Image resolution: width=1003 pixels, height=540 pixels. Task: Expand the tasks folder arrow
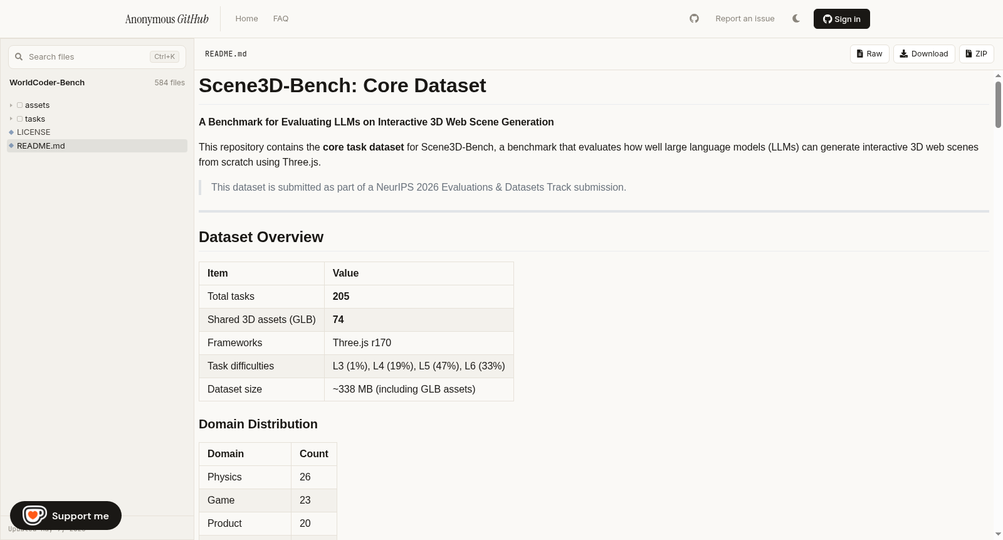[x=11, y=119]
